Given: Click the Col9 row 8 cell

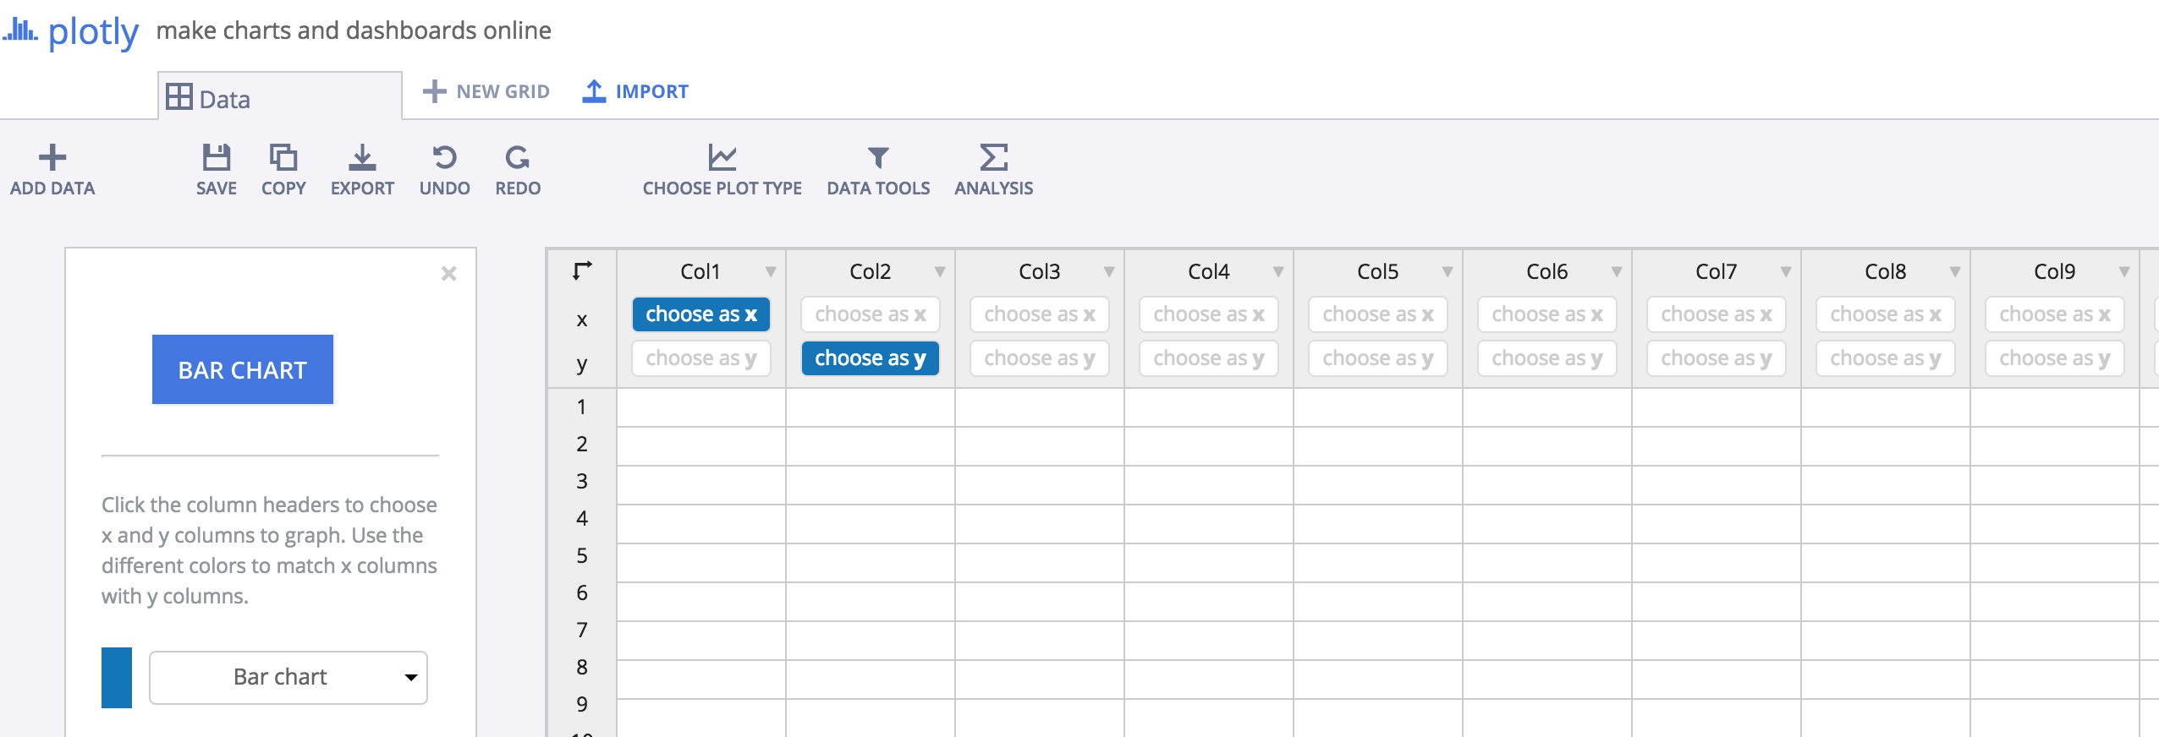Looking at the screenshot, I should point(2055,679).
